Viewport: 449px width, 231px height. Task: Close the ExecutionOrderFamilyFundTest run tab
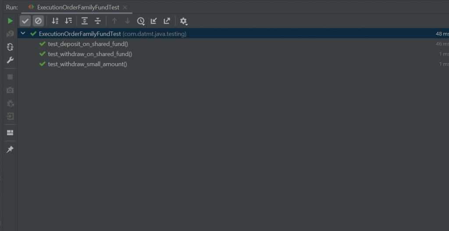[125, 7]
